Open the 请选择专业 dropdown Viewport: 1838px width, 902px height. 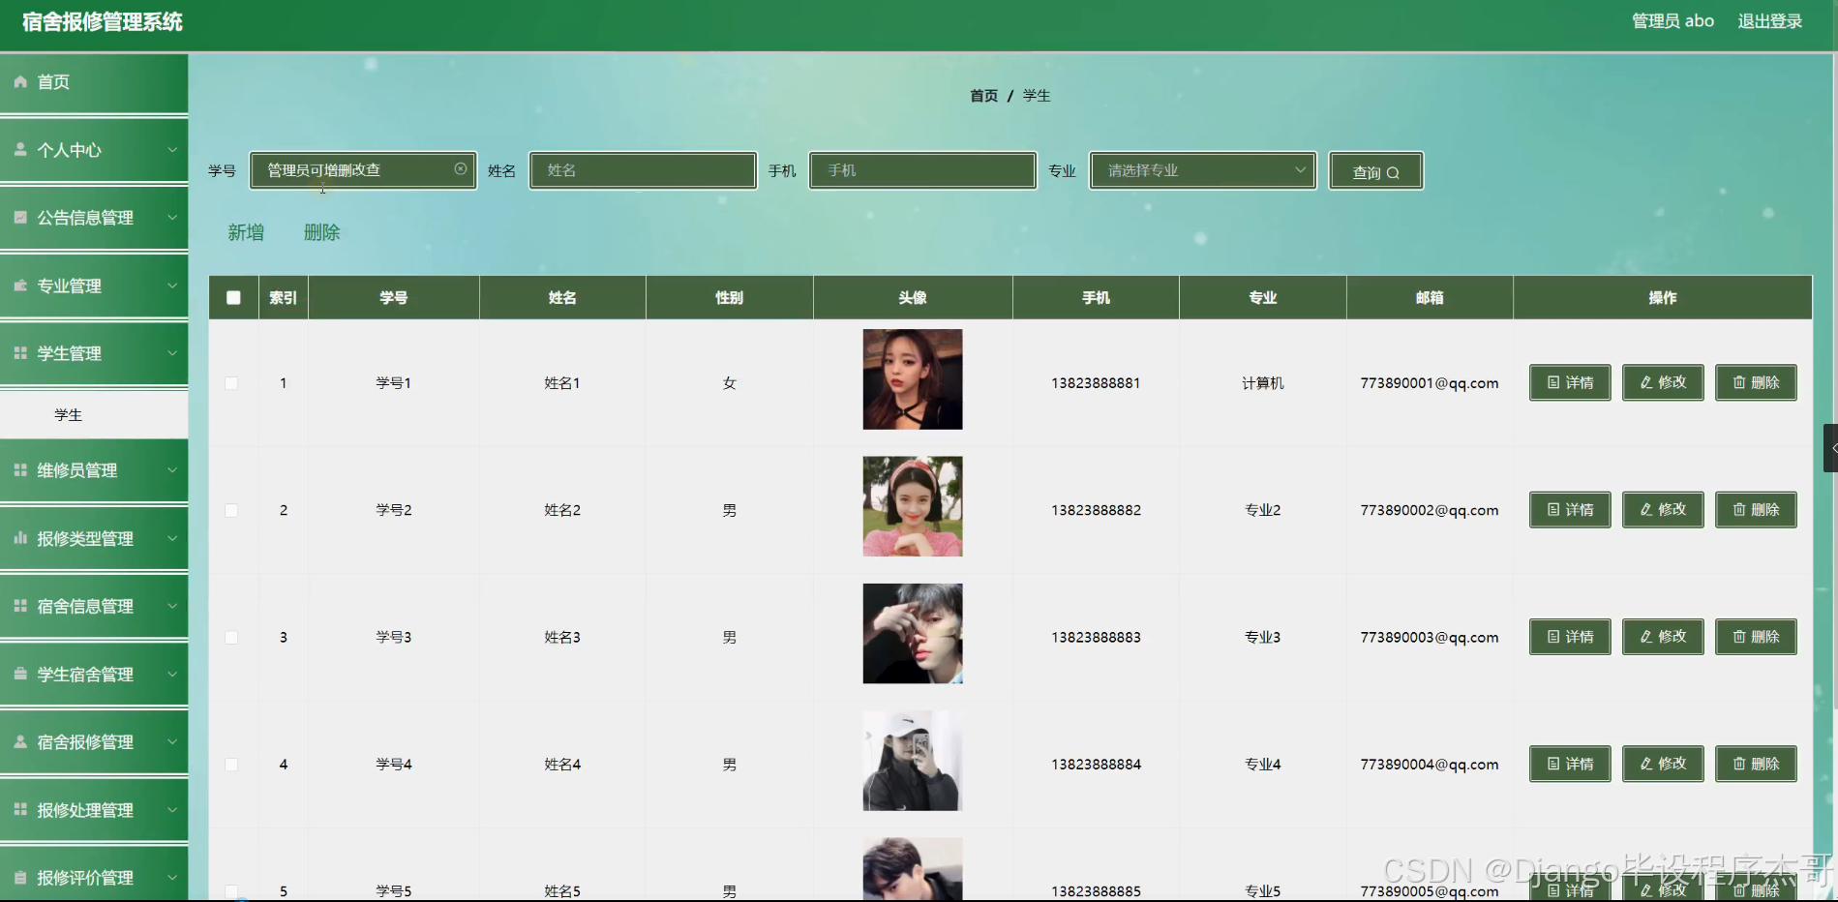[1203, 170]
